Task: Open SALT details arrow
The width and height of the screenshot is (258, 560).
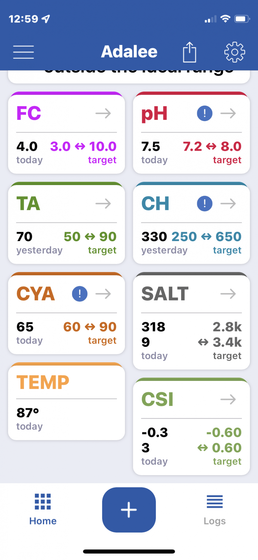Action: click(228, 294)
